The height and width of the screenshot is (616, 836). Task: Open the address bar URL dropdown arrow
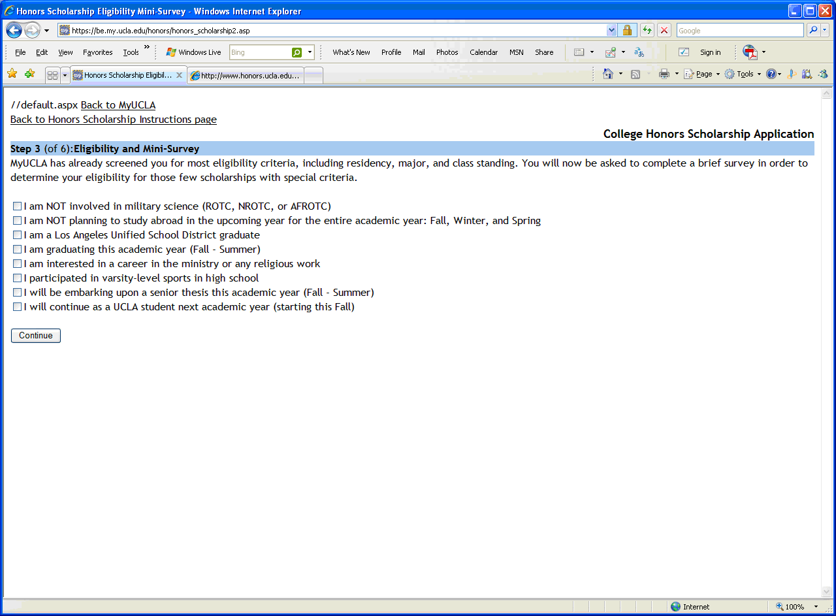tap(611, 30)
